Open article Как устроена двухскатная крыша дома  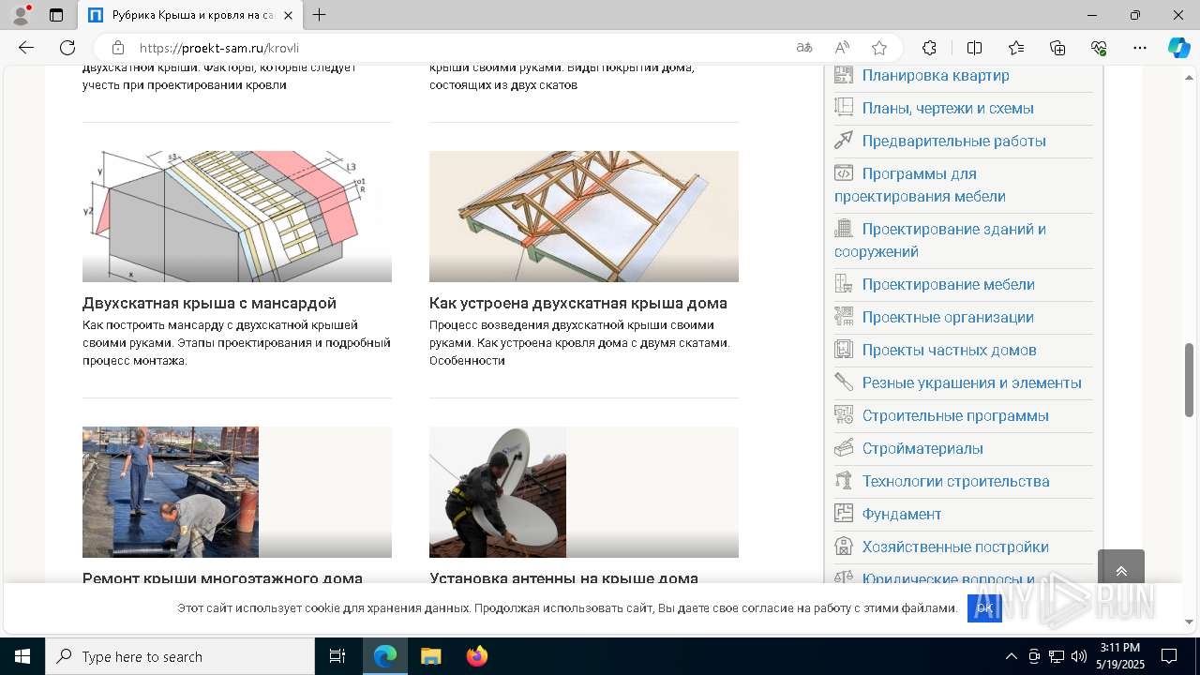pos(578,303)
